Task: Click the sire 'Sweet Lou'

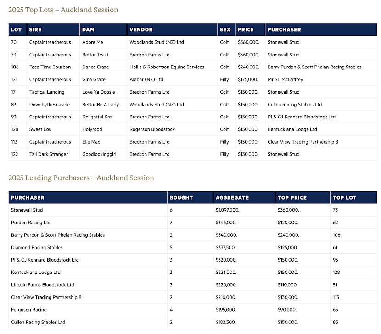Action: 40,129
